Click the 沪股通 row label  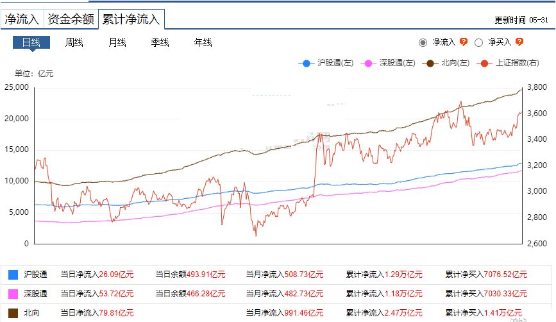click(x=35, y=275)
